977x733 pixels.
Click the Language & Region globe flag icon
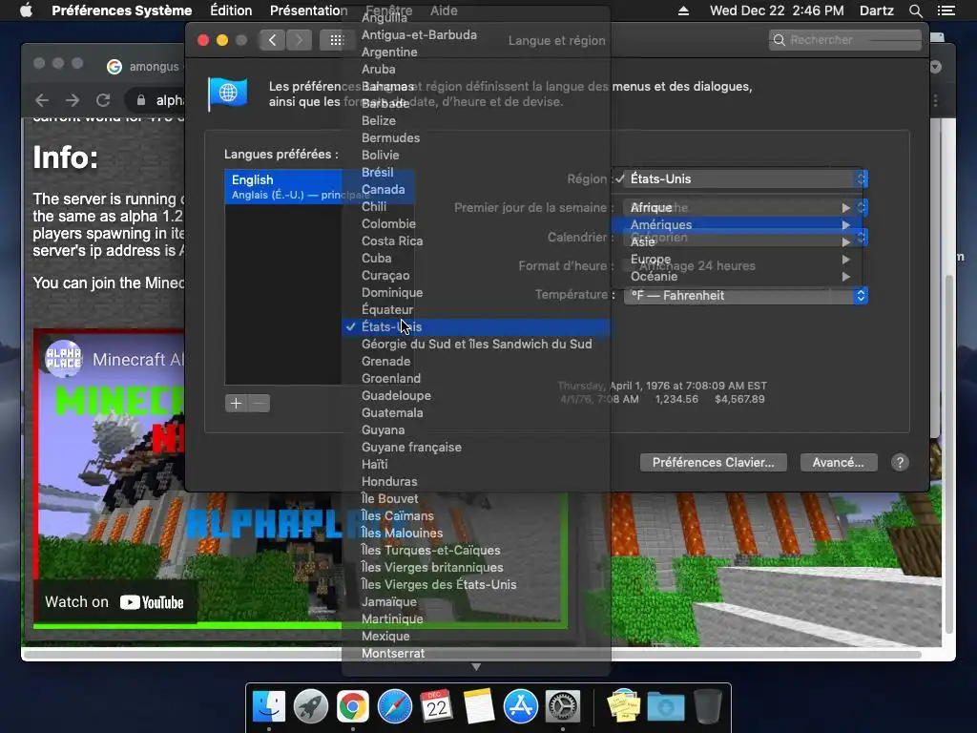pyautogui.click(x=227, y=94)
